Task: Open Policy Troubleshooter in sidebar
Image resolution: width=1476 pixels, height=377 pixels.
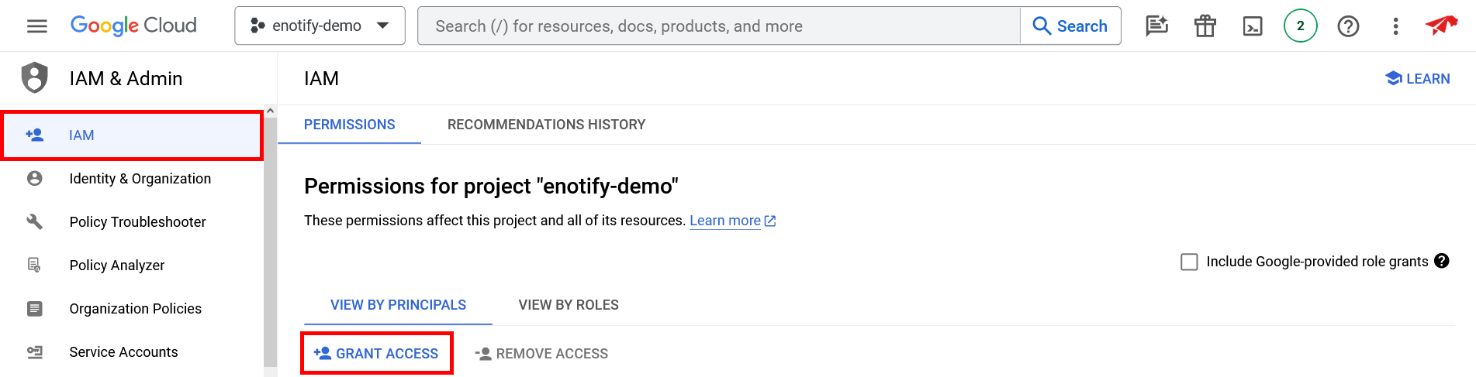Action: [x=137, y=222]
